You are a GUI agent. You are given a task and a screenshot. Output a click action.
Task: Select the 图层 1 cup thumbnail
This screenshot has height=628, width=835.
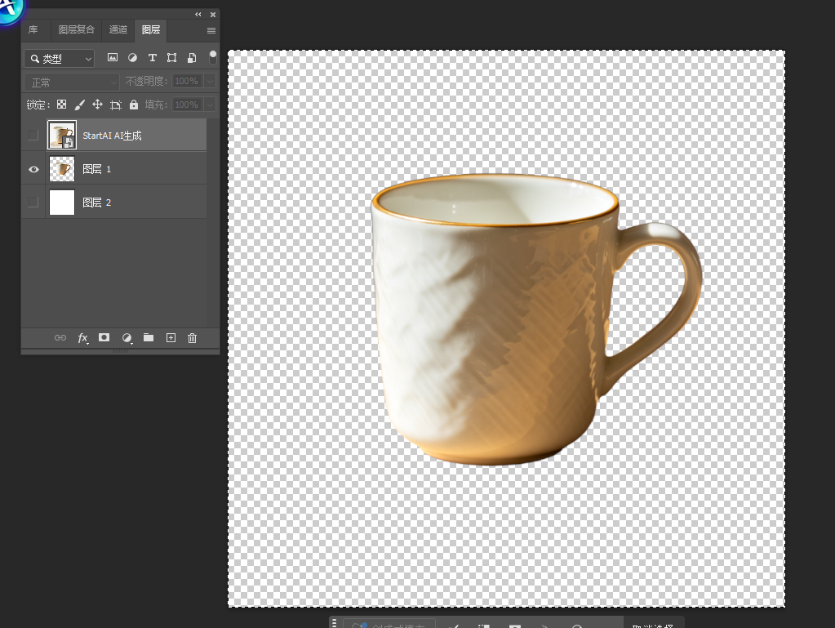pyautogui.click(x=62, y=169)
